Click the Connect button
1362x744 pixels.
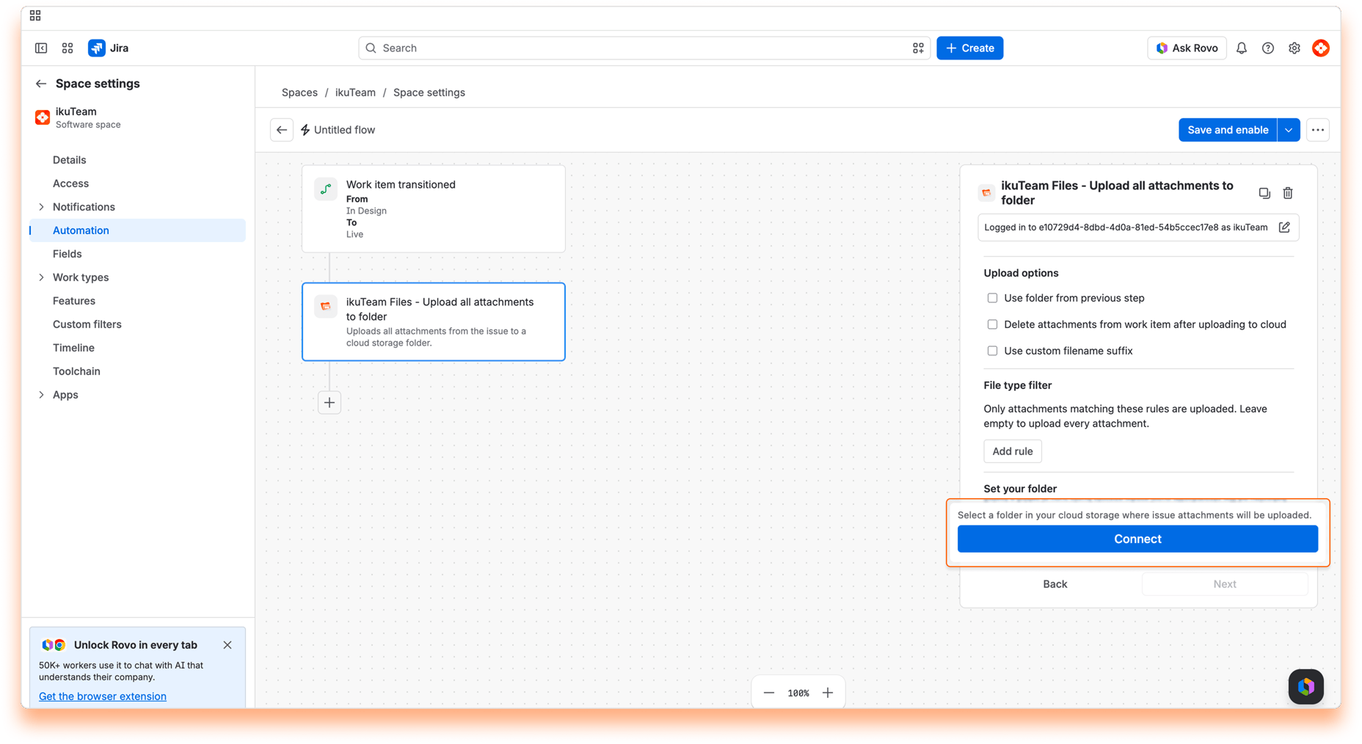click(1137, 539)
